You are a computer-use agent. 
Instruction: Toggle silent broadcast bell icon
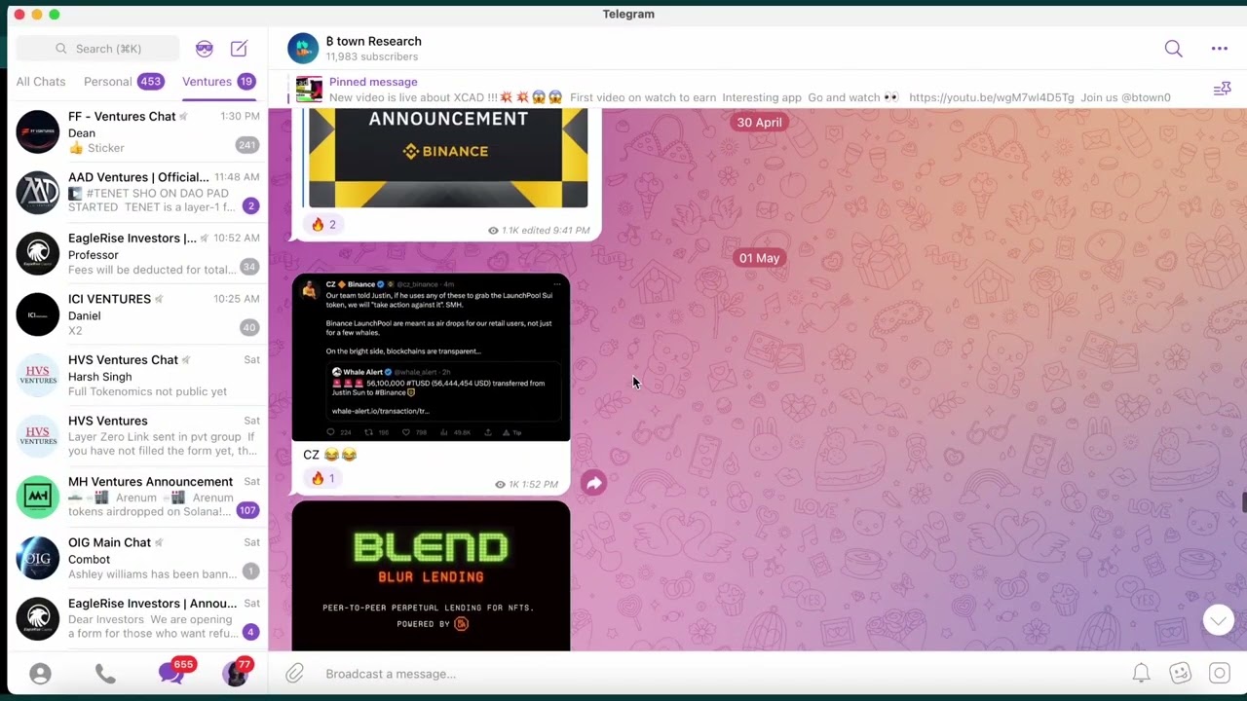click(1141, 673)
